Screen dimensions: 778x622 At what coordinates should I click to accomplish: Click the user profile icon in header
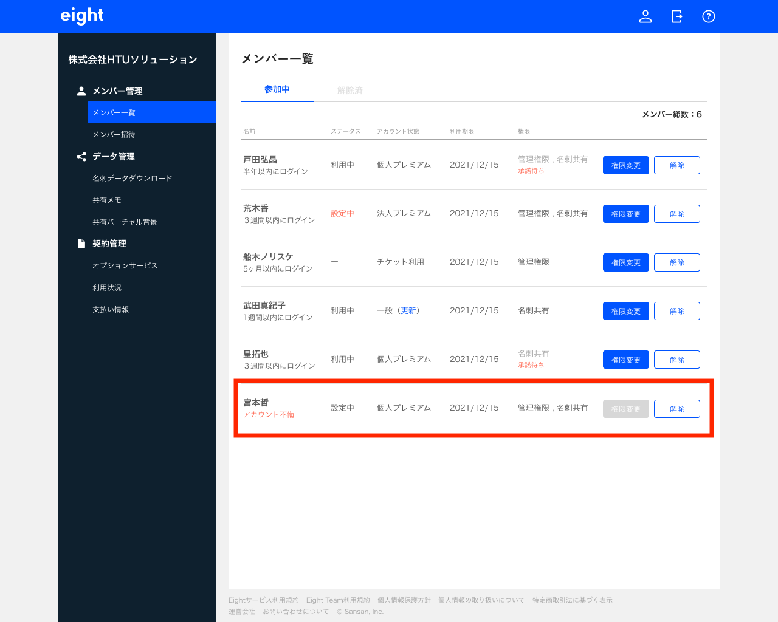pos(645,16)
